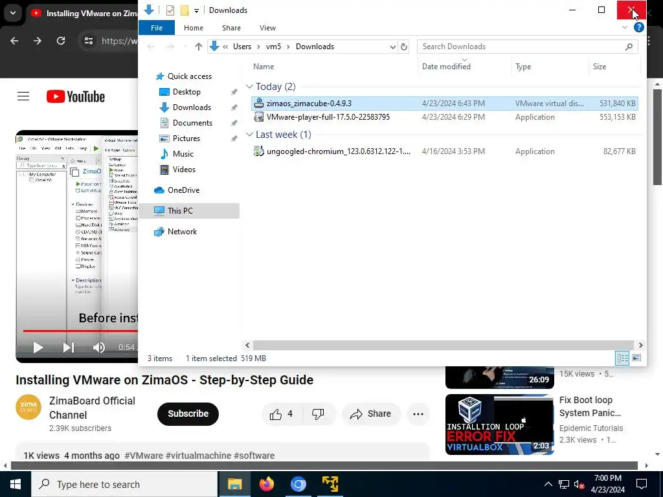Play the YouTube video

[38, 348]
